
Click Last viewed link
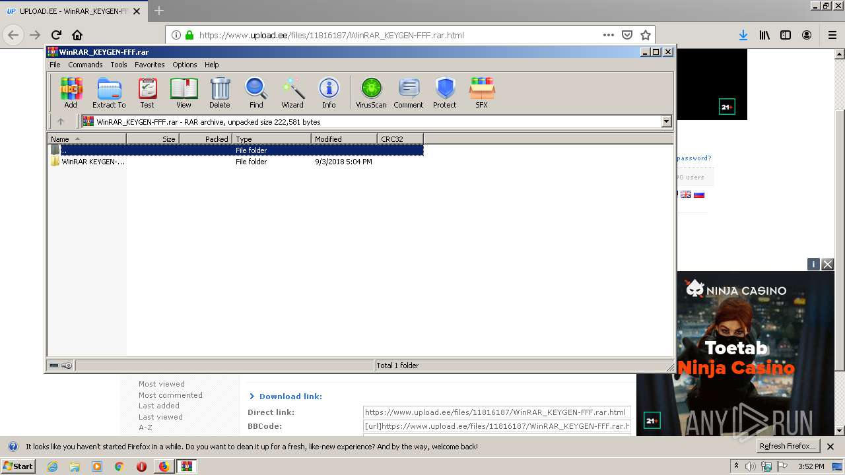click(160, 417)
